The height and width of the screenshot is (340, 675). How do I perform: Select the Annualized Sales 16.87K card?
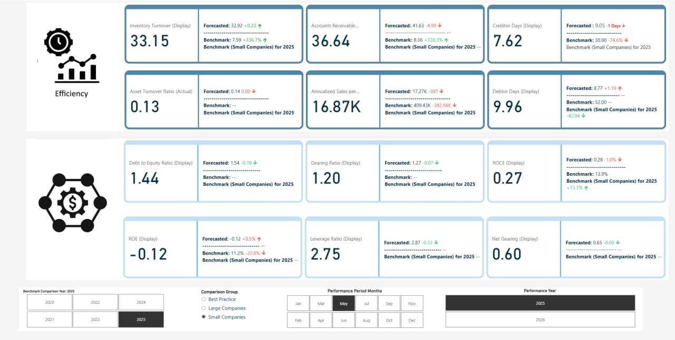[x=336, y=107]
